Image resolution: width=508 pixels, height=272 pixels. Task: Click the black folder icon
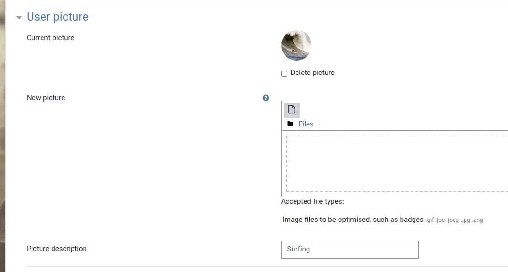point(290,124)
